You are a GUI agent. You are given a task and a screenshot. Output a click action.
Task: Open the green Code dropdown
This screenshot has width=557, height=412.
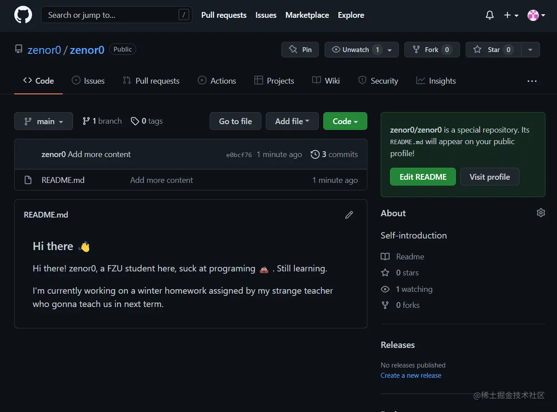(x=345, y=121)
